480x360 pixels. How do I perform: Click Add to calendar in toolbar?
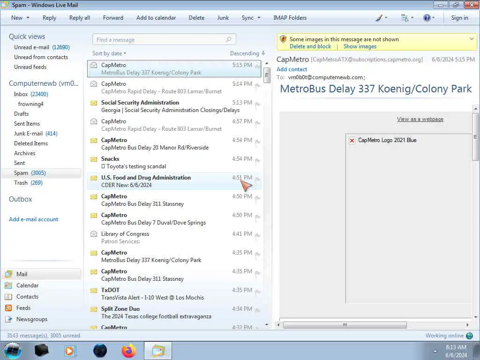point(156,18)
